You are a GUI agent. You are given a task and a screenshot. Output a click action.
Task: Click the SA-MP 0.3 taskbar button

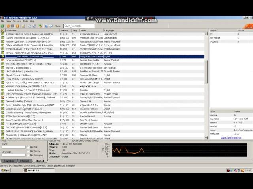coord(39,170)
